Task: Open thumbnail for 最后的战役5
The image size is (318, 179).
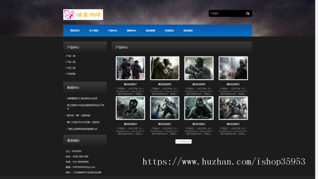Action: tap(233, 68)
